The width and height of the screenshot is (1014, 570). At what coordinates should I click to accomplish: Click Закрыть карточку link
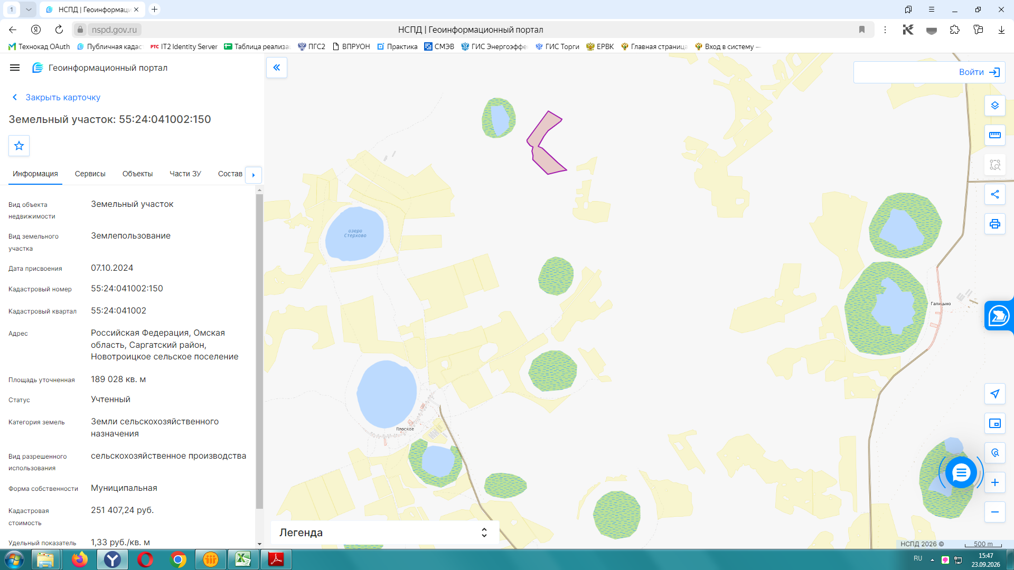point(56,97)
